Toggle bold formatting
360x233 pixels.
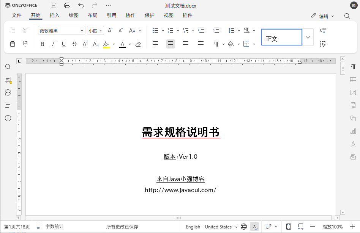[42, 44]
